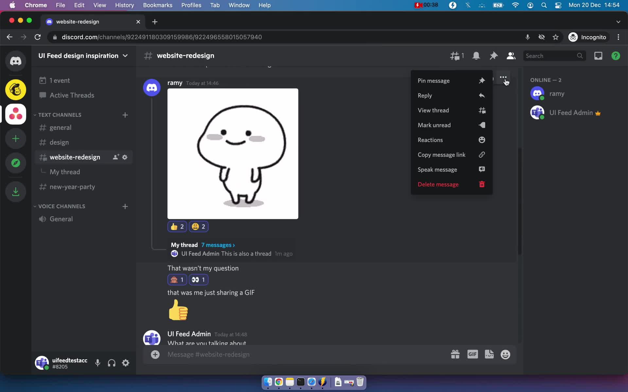This screenshot has width=628, height=392.
Task: Toggle member list visibility icon
Action: (511, 56)
